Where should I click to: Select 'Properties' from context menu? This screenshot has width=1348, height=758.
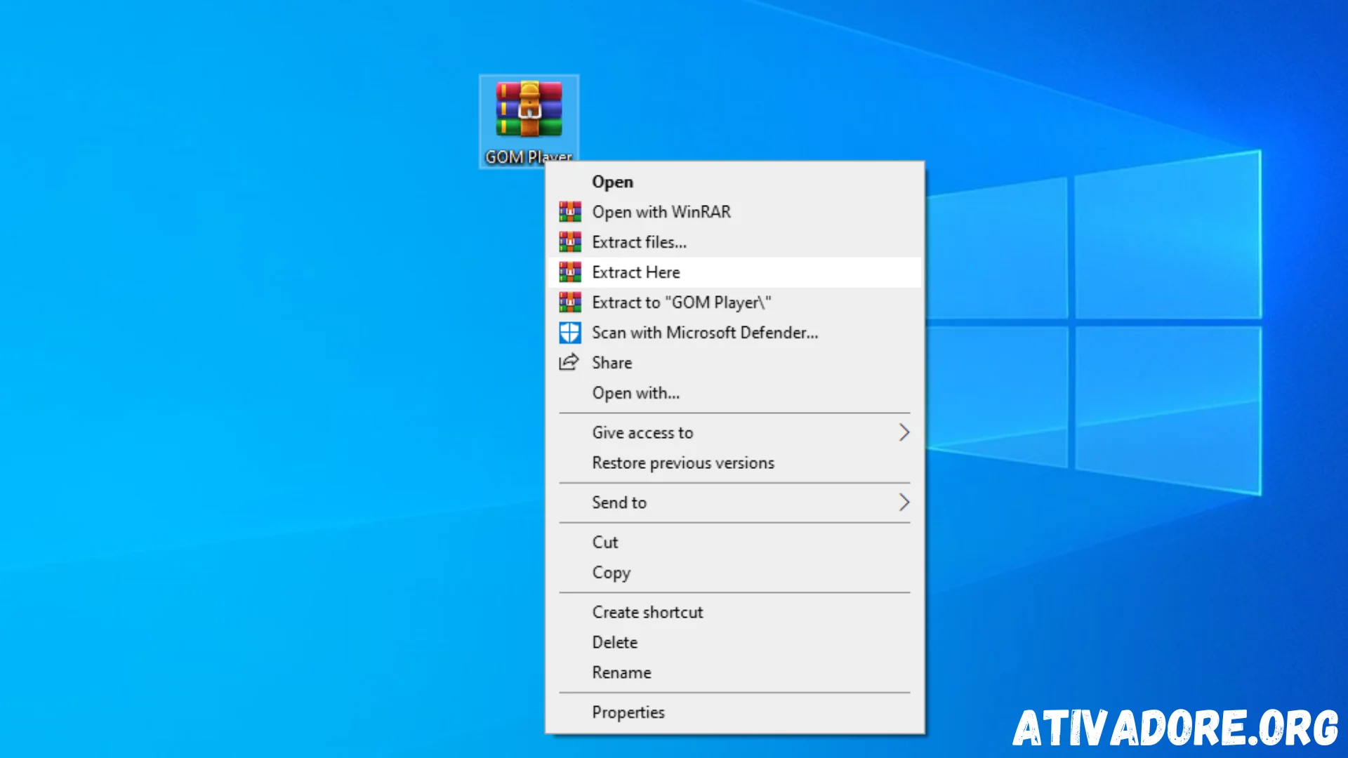[628, 712]
